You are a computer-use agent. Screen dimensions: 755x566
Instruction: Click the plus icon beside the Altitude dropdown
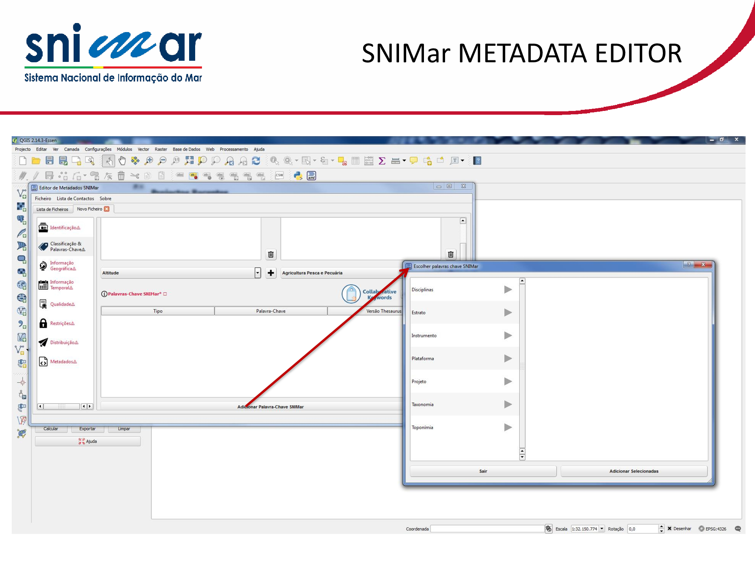(271, 273)
